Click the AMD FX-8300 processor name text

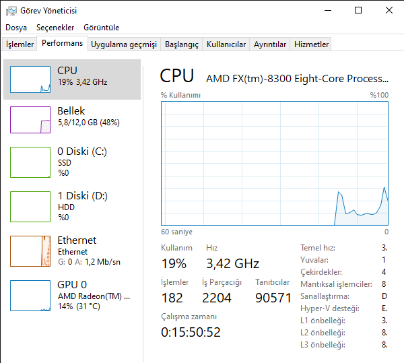[x=297, y=78]
